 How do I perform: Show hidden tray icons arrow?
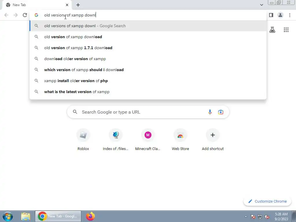(x=246, y=217)
